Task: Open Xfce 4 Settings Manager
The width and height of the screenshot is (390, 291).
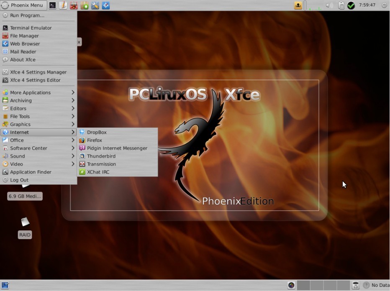Action: (38, 72)
